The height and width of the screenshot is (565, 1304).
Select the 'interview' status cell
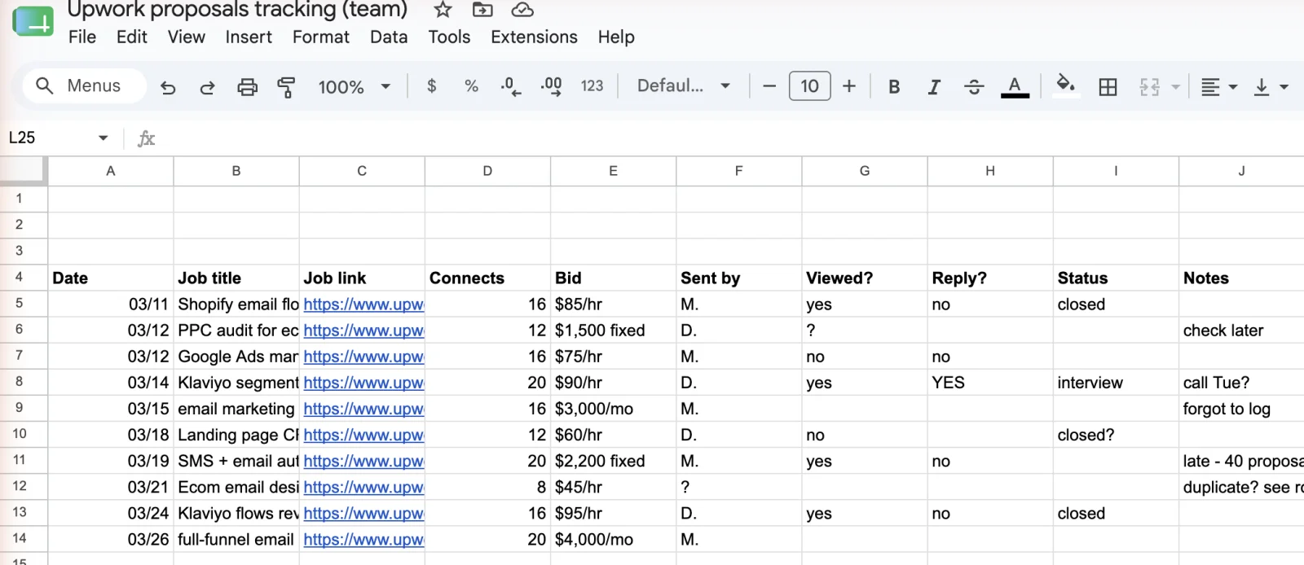point(1116,382)
